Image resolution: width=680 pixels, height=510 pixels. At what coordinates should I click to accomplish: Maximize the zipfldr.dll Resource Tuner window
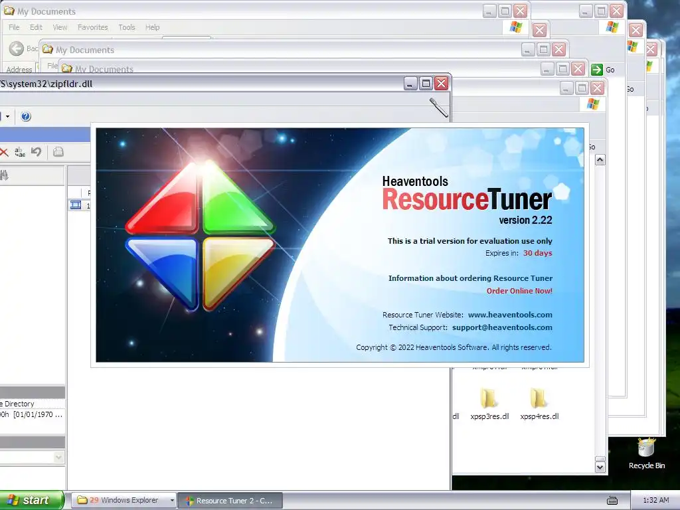(x=426, y=83)
